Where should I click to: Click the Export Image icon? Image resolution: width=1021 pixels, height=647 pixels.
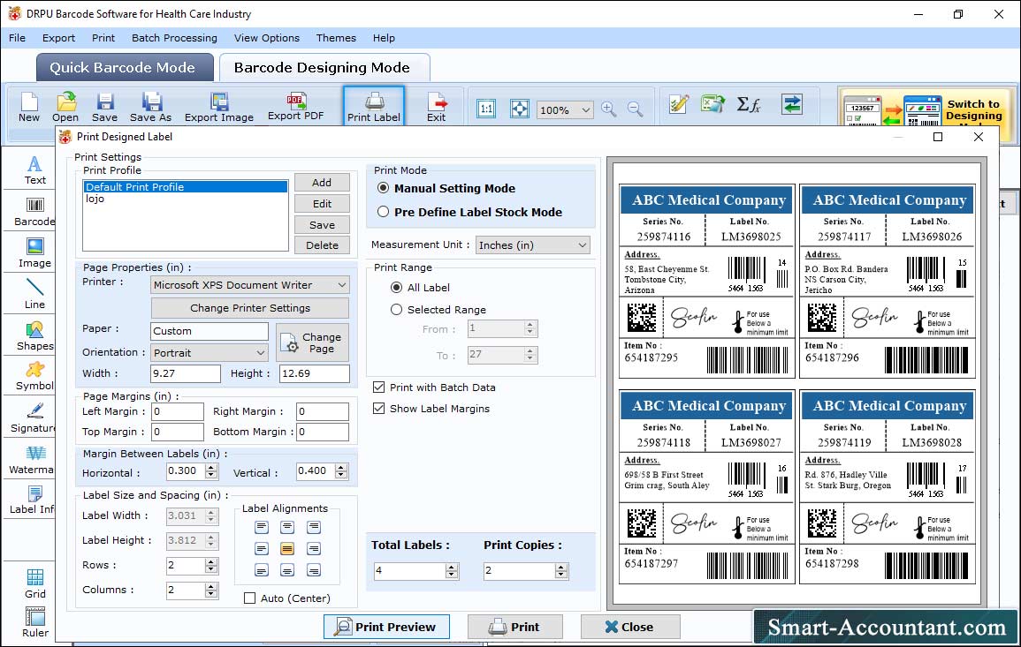(x=219, y=107)
